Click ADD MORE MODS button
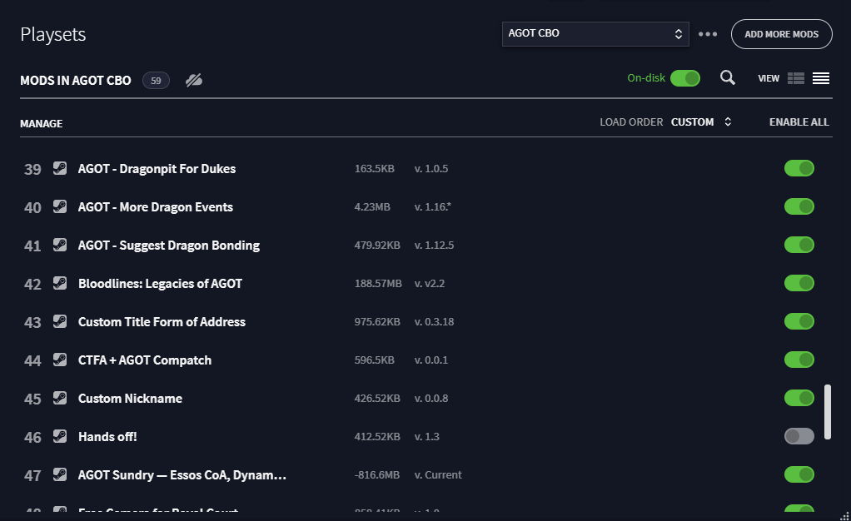Viewport: 851px width, 521px height. tap(782, 33)
